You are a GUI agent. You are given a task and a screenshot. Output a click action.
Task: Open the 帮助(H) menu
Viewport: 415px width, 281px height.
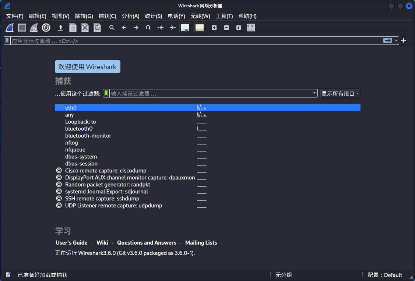point(247,16)
